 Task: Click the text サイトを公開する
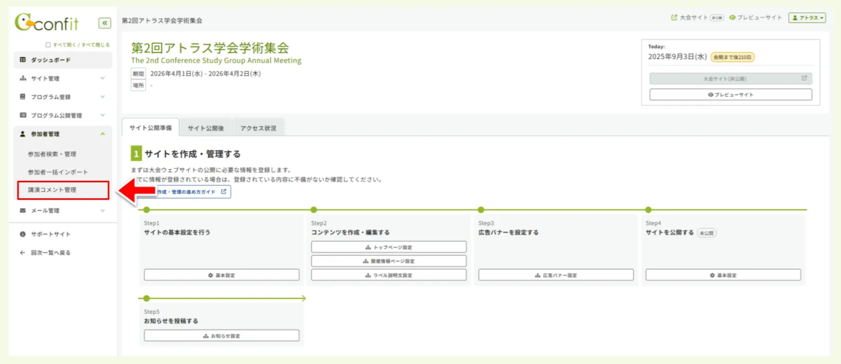tap(669, 233)
